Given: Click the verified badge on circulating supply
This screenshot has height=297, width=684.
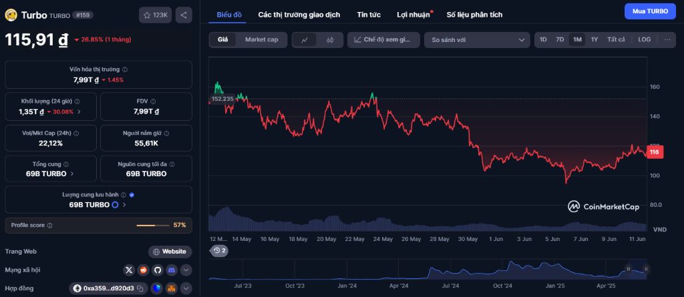Looking at the screenshot, I should point(132,195).
